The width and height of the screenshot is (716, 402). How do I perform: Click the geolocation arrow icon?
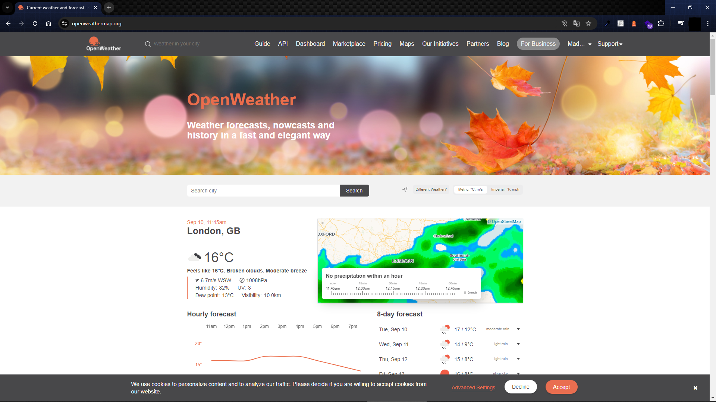pos(405,190)
